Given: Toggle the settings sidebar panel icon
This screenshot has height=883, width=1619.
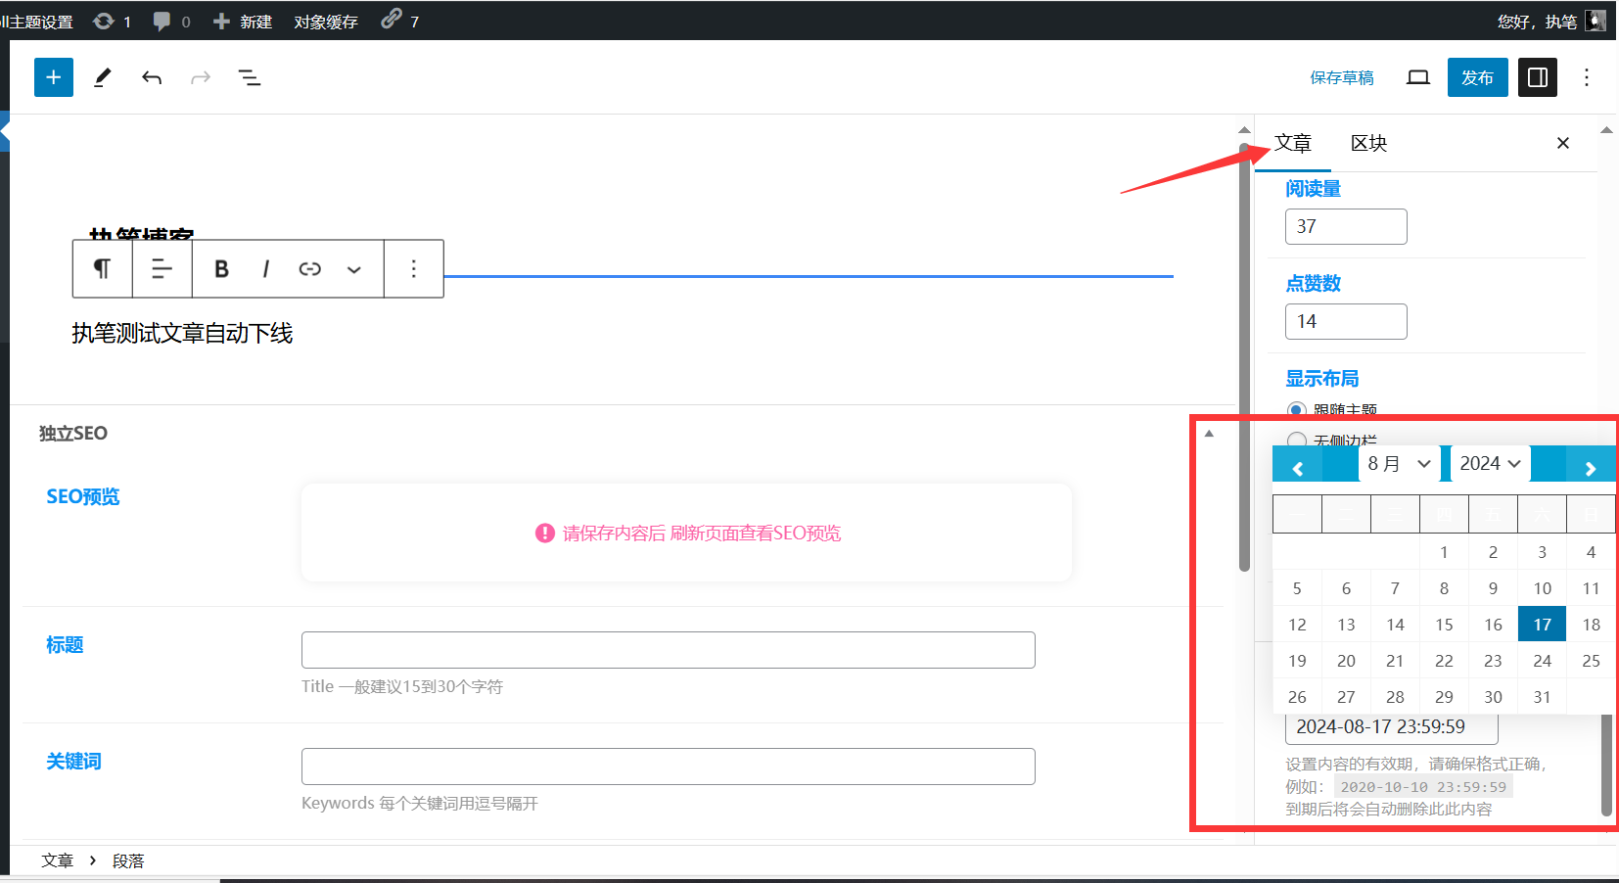Looking at the screenshot, I should (x=1538, y=77).
